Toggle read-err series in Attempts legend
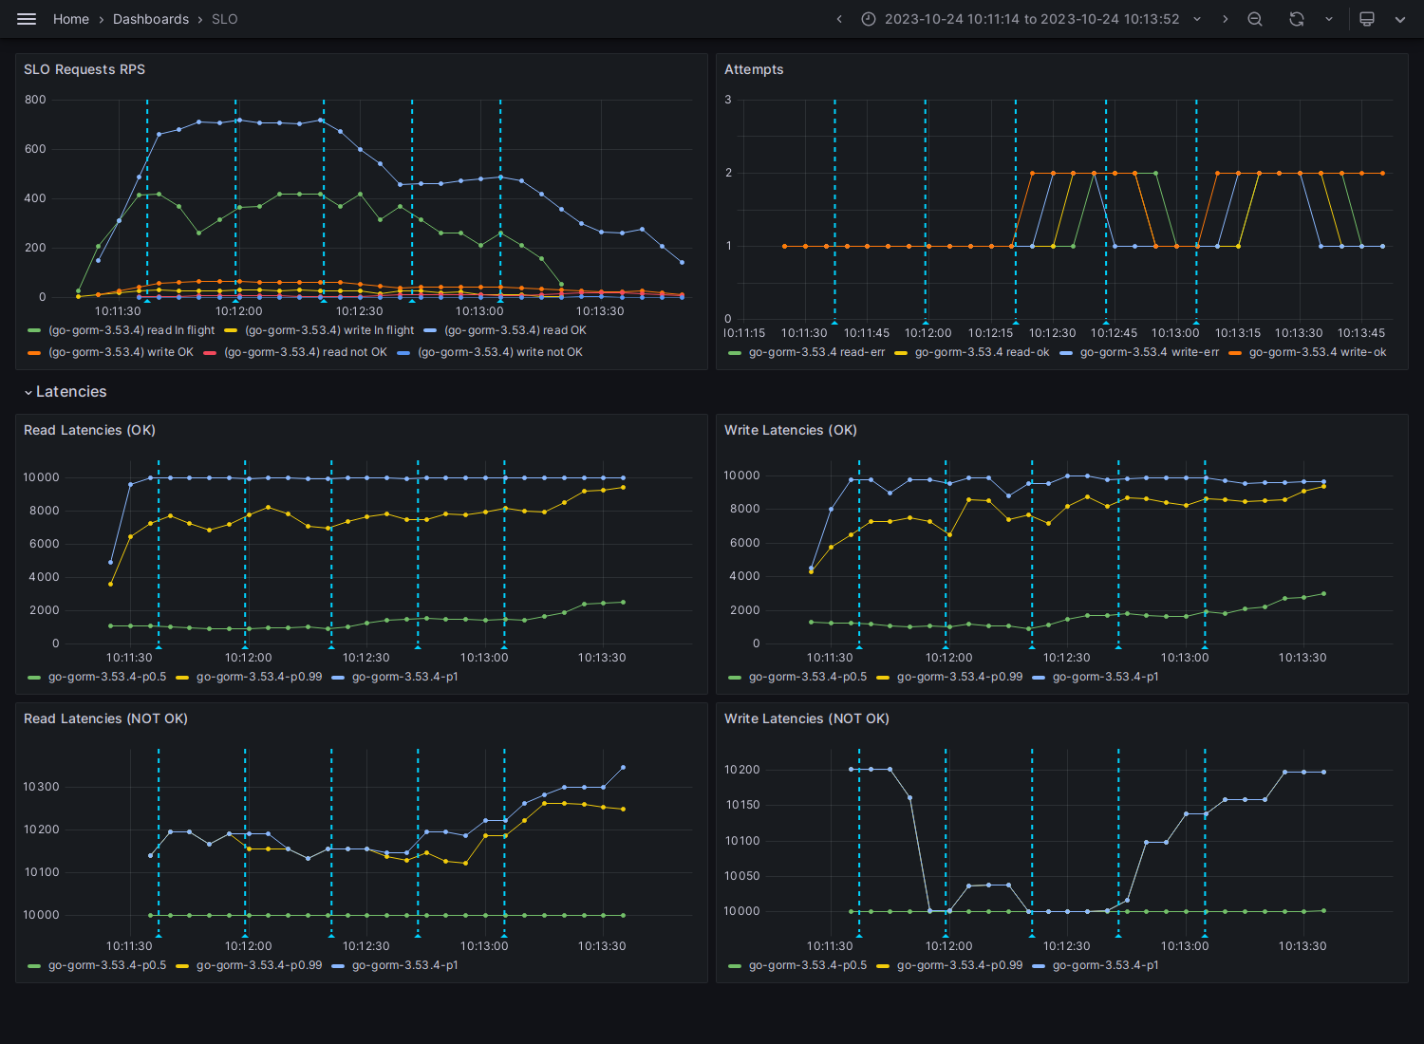The width and height of the screenshot is (1424, 1044). click(816, 352)
